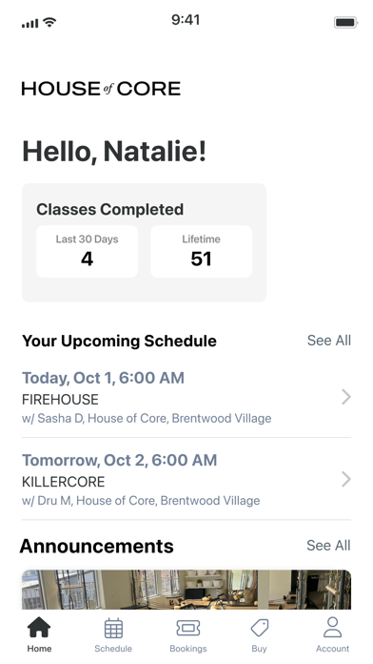Viewport: 373px width, 664px height.
Task: Open the studio announcement photo
Action: coord(186,590)
